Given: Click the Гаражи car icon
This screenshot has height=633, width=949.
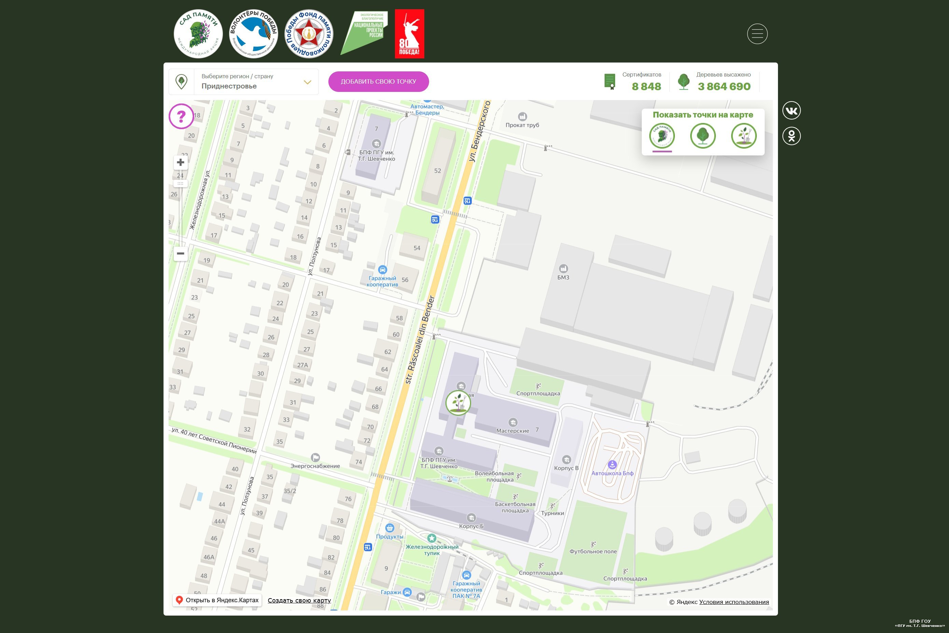Looking at the screenshot, I should tap(407, 592).
